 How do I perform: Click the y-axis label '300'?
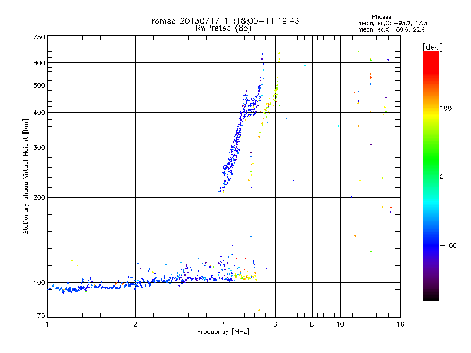tap(39, 148)
